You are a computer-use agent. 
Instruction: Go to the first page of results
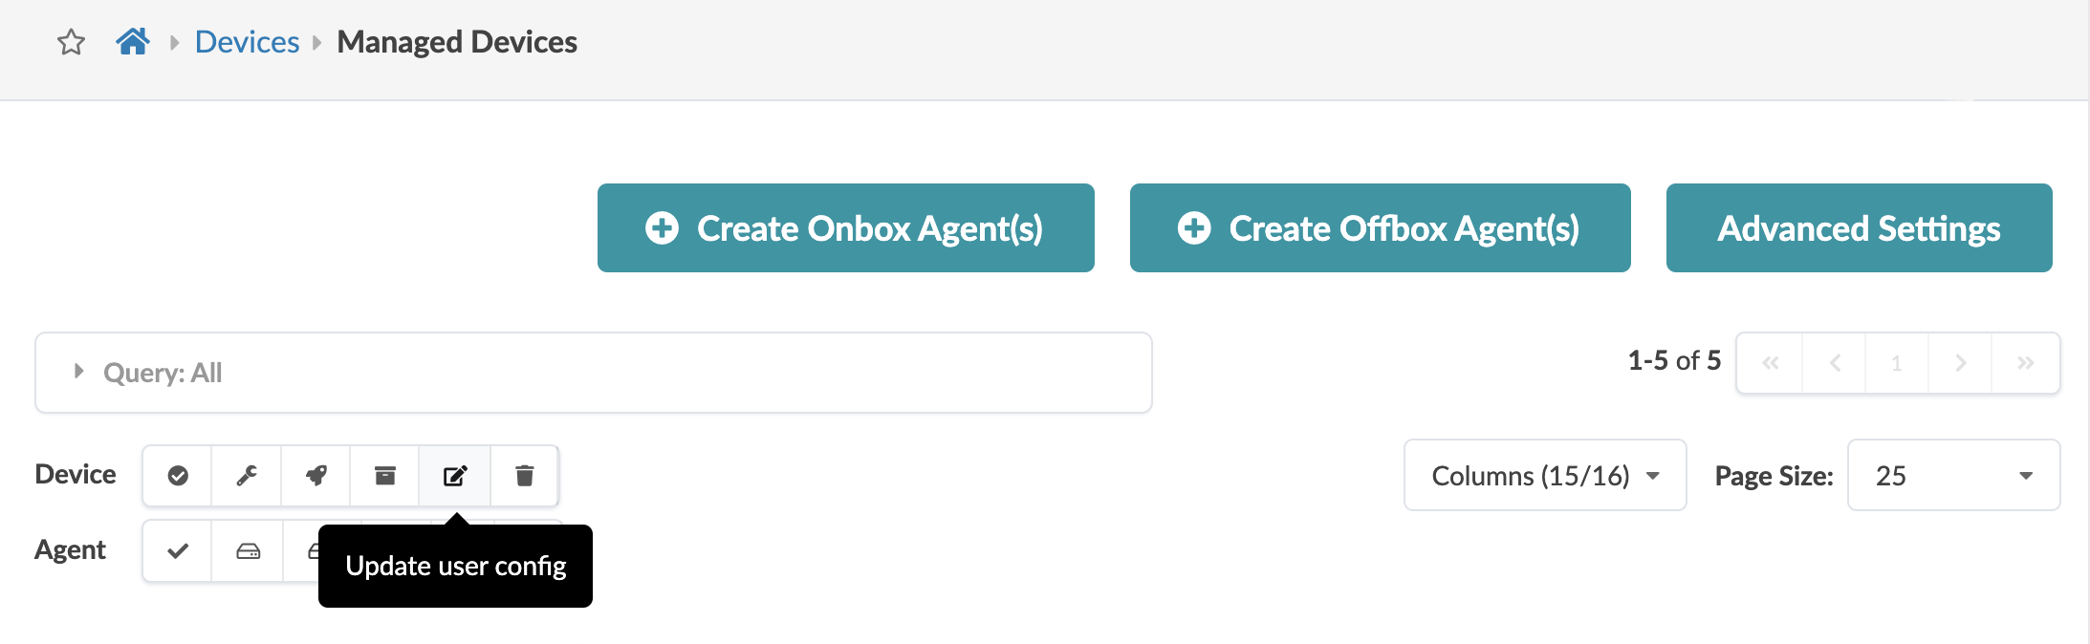point(1770,363)
